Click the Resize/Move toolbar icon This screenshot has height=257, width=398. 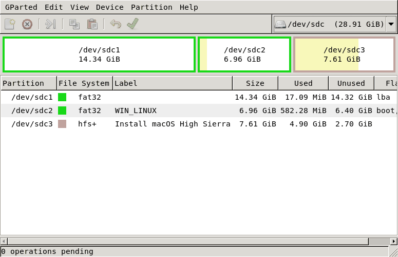point(50,24)
